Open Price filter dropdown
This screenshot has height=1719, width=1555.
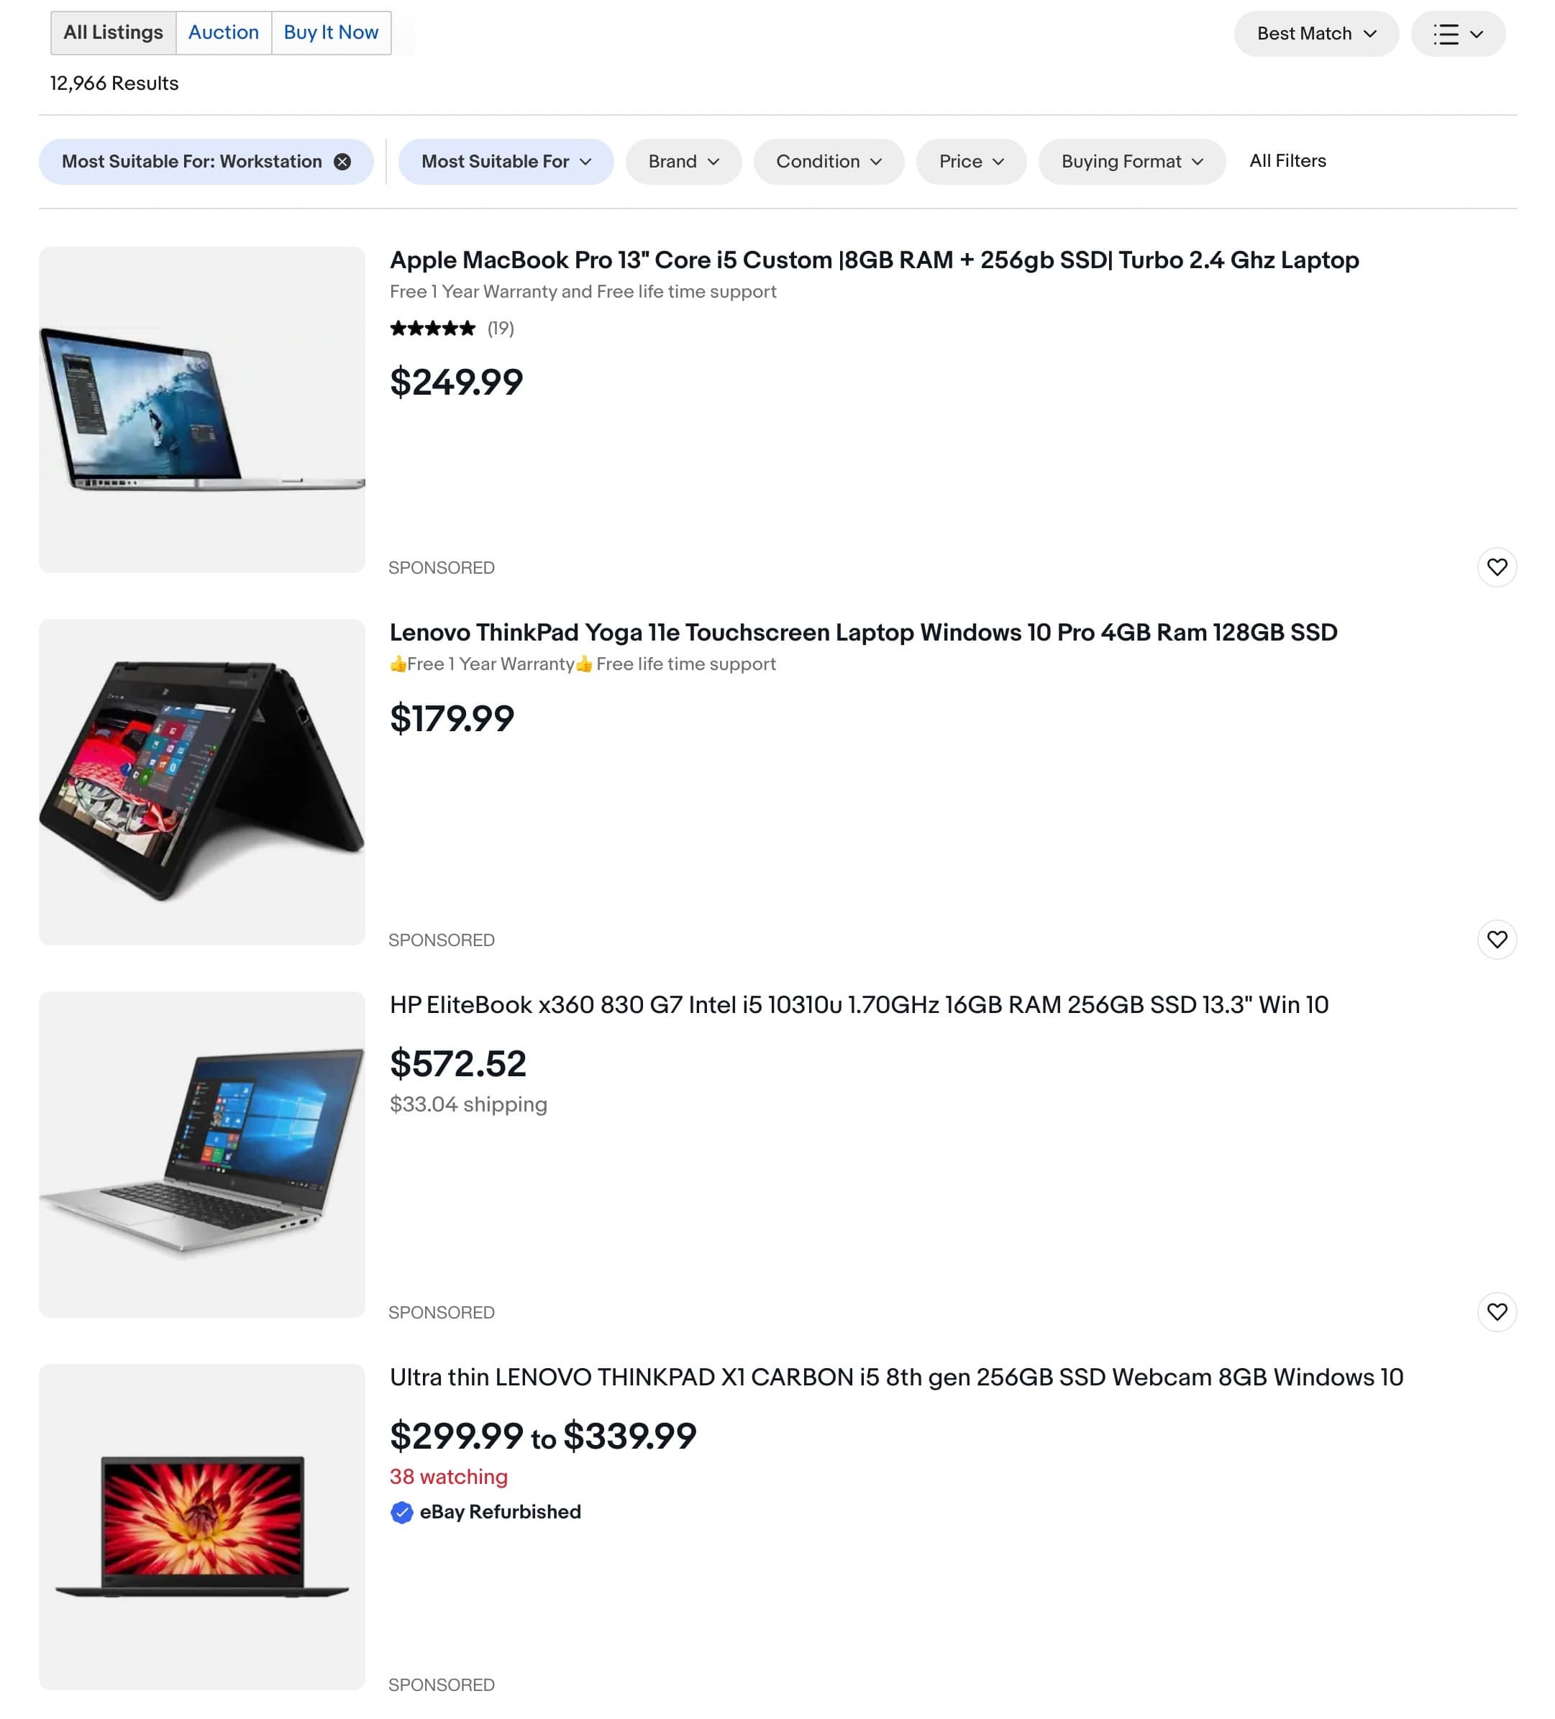(x=971, y=160)
